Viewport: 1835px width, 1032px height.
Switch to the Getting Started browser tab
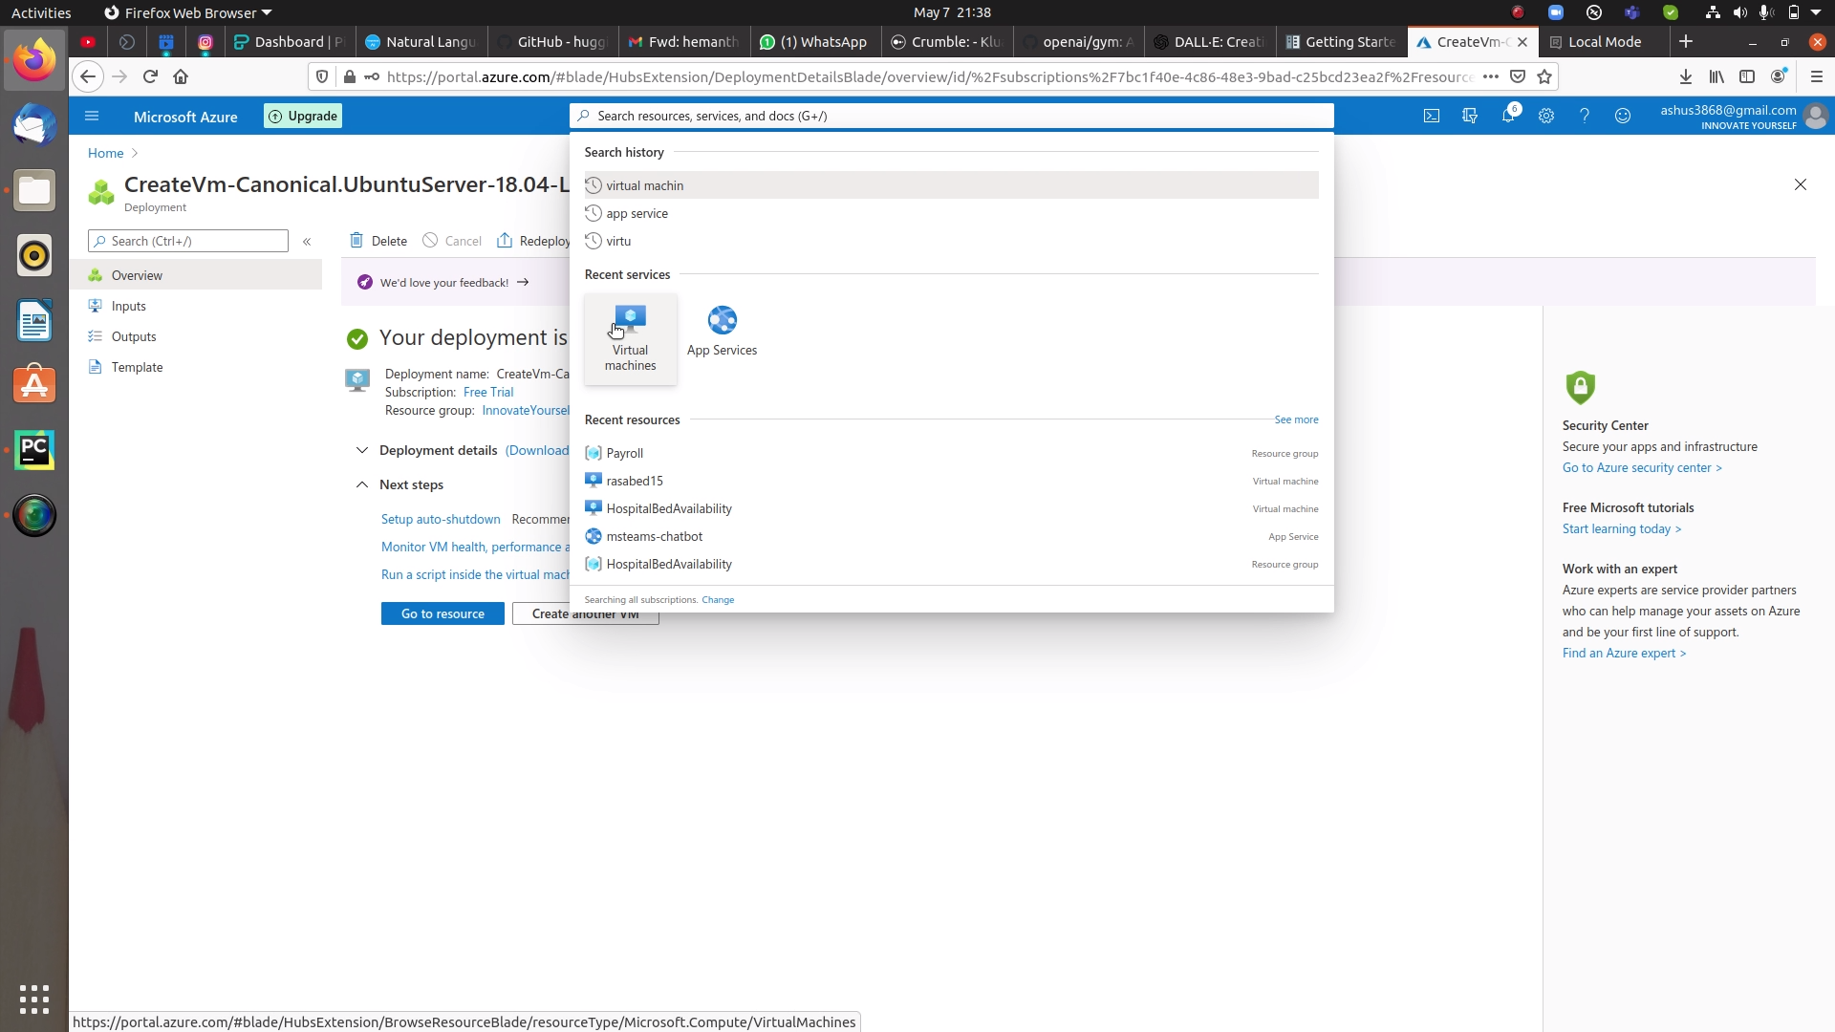pos(1341,42)
